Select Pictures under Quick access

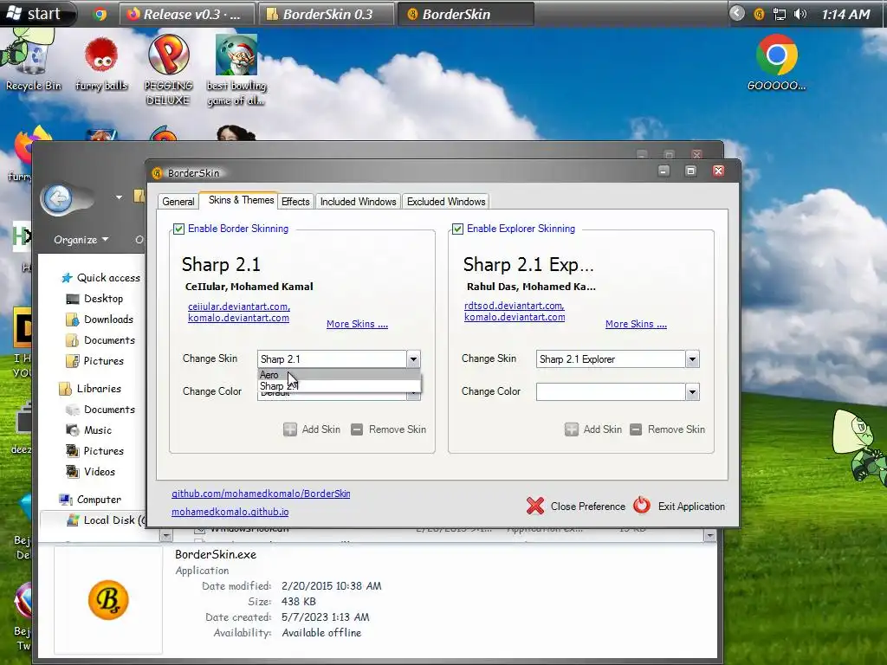94,361
